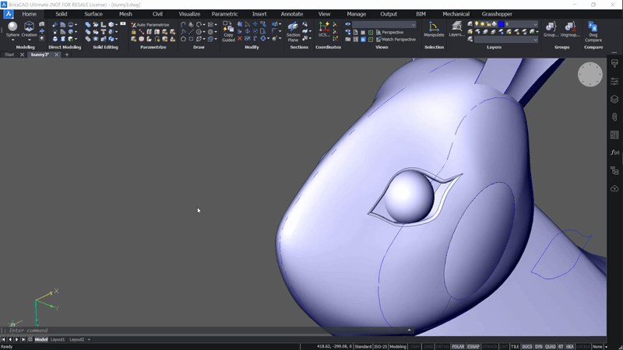Viewport: 623px width, 350px height.
Task: Click the BricsCAD application menu button
Action: (8, 14)
